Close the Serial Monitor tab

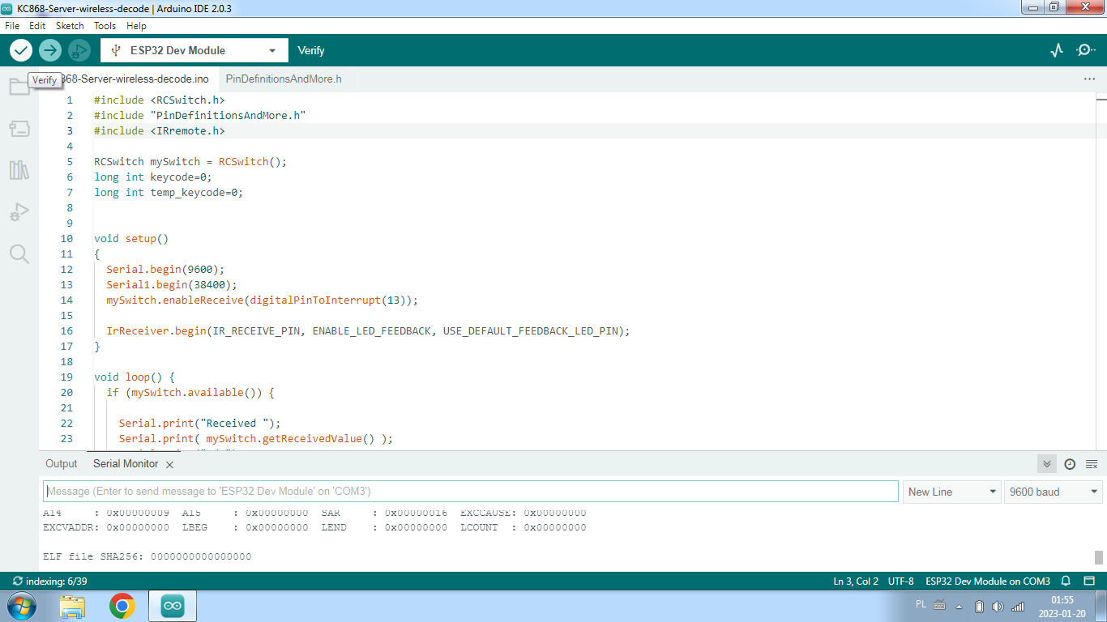tap(169, 465)
